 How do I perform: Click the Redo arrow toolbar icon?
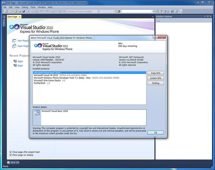pyautogui.click(x=47, y=11)
